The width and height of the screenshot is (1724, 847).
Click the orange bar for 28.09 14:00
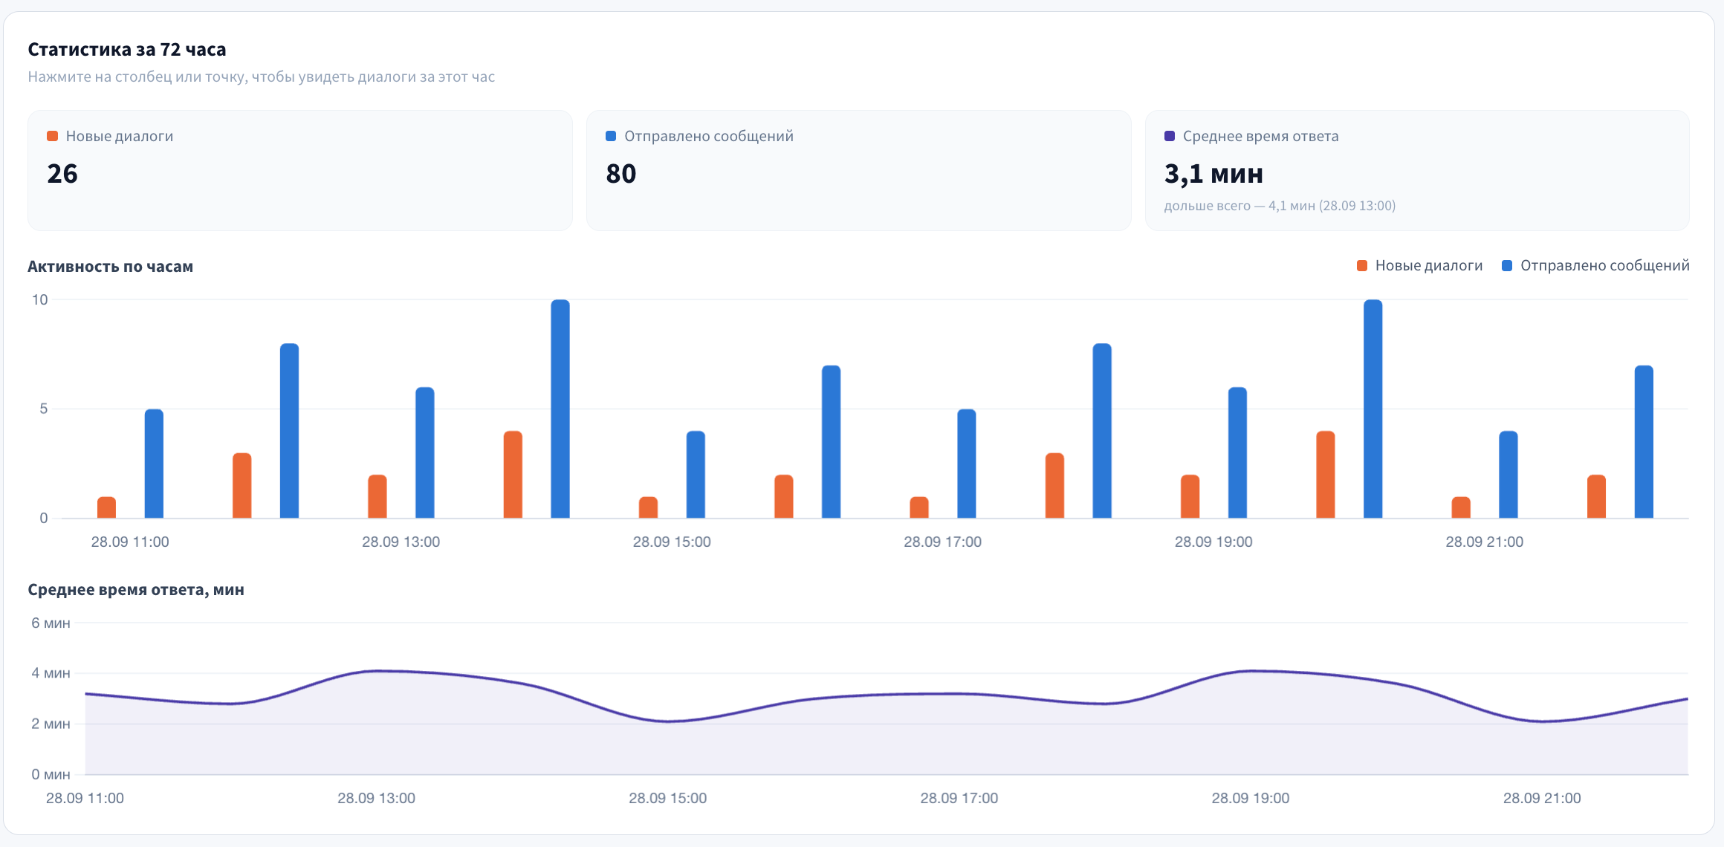click(x=513, y=474)
